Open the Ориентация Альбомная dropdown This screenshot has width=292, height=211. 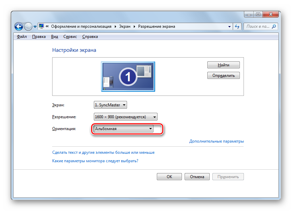[124, 129]
